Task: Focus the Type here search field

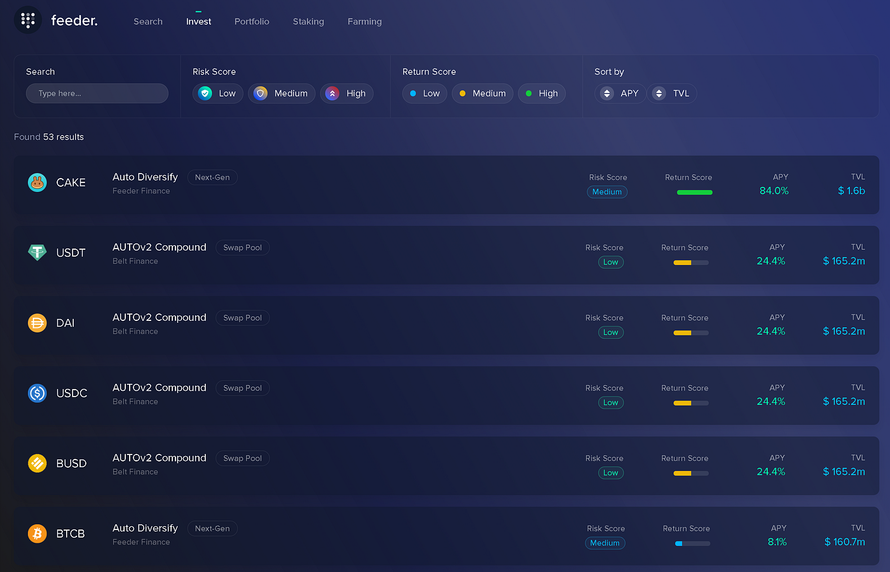Action: (97, 93)
